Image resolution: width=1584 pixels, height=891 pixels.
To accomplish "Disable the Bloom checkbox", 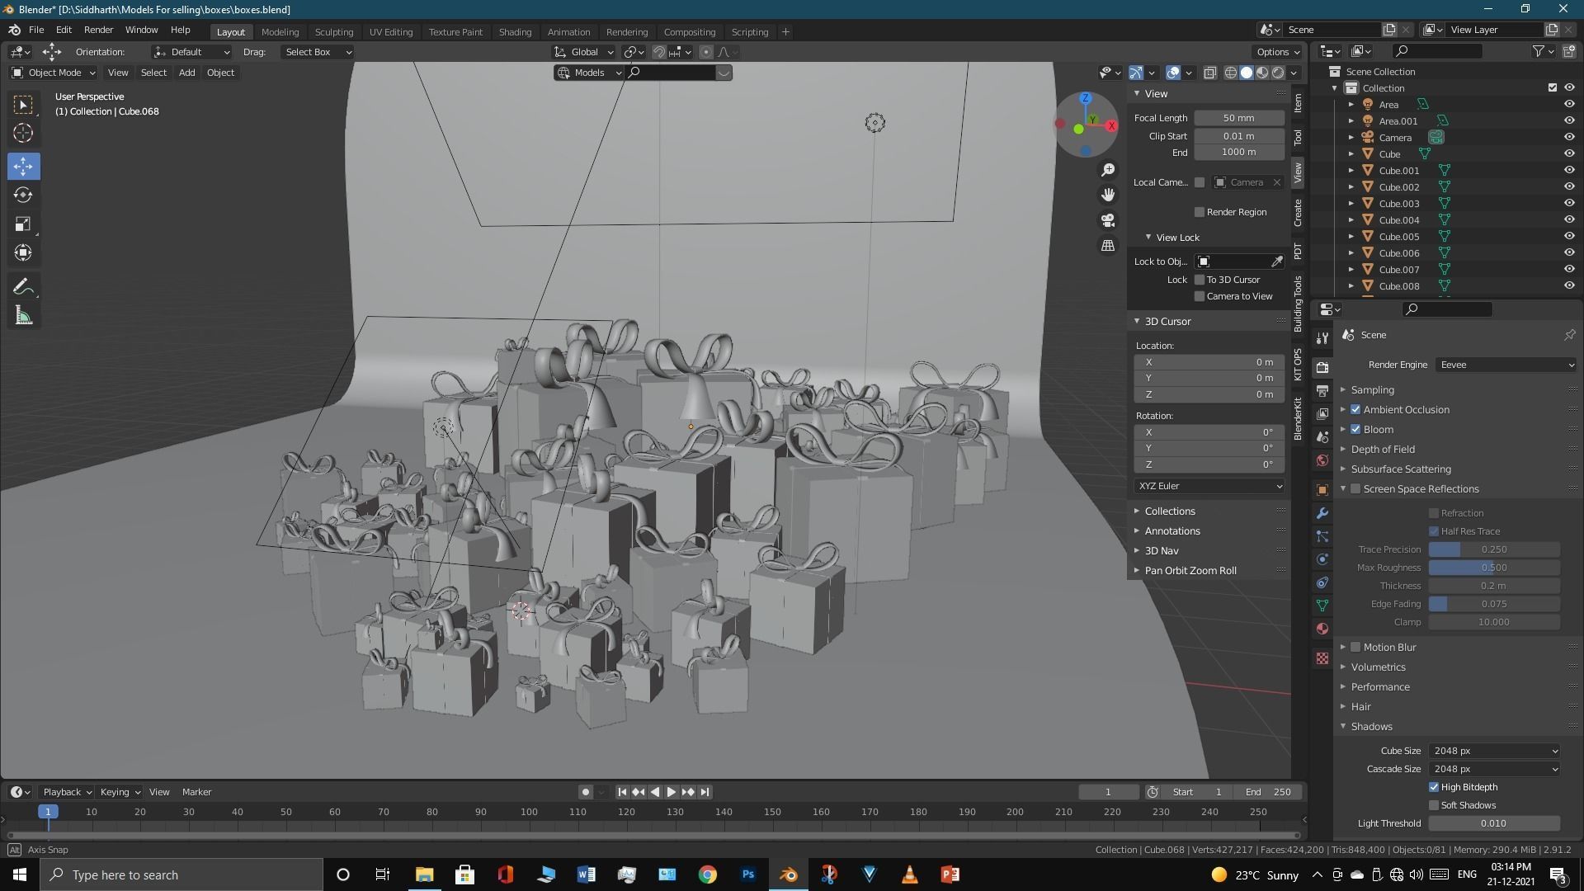I will [x=1355, y=430].
